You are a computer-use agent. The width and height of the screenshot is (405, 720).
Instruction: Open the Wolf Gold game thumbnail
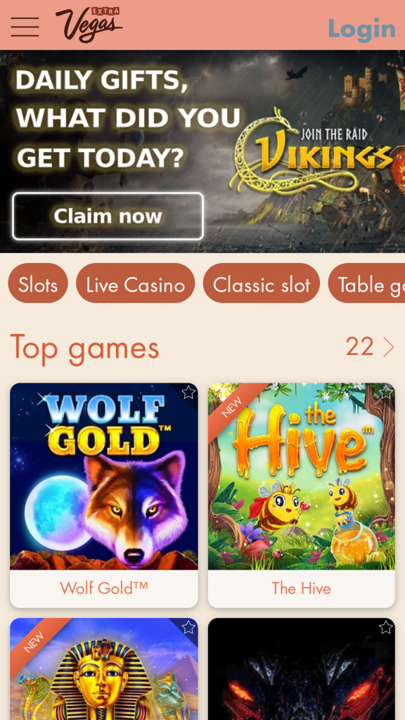[x=104, y=477]
